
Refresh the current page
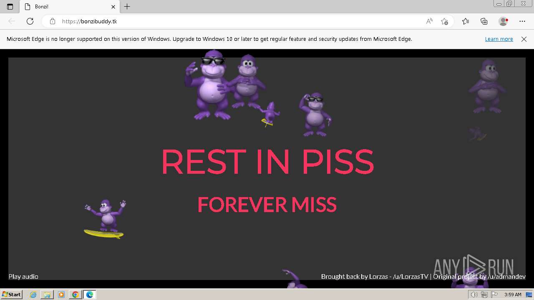[x=30, y=21]
